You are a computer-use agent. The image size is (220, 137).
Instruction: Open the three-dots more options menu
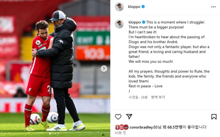coord(213,7)
